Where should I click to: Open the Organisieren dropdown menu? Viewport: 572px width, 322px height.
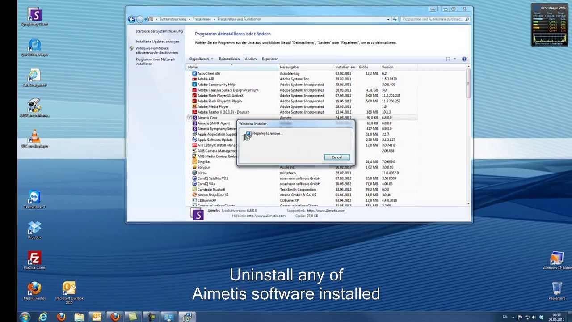(201, 59)
